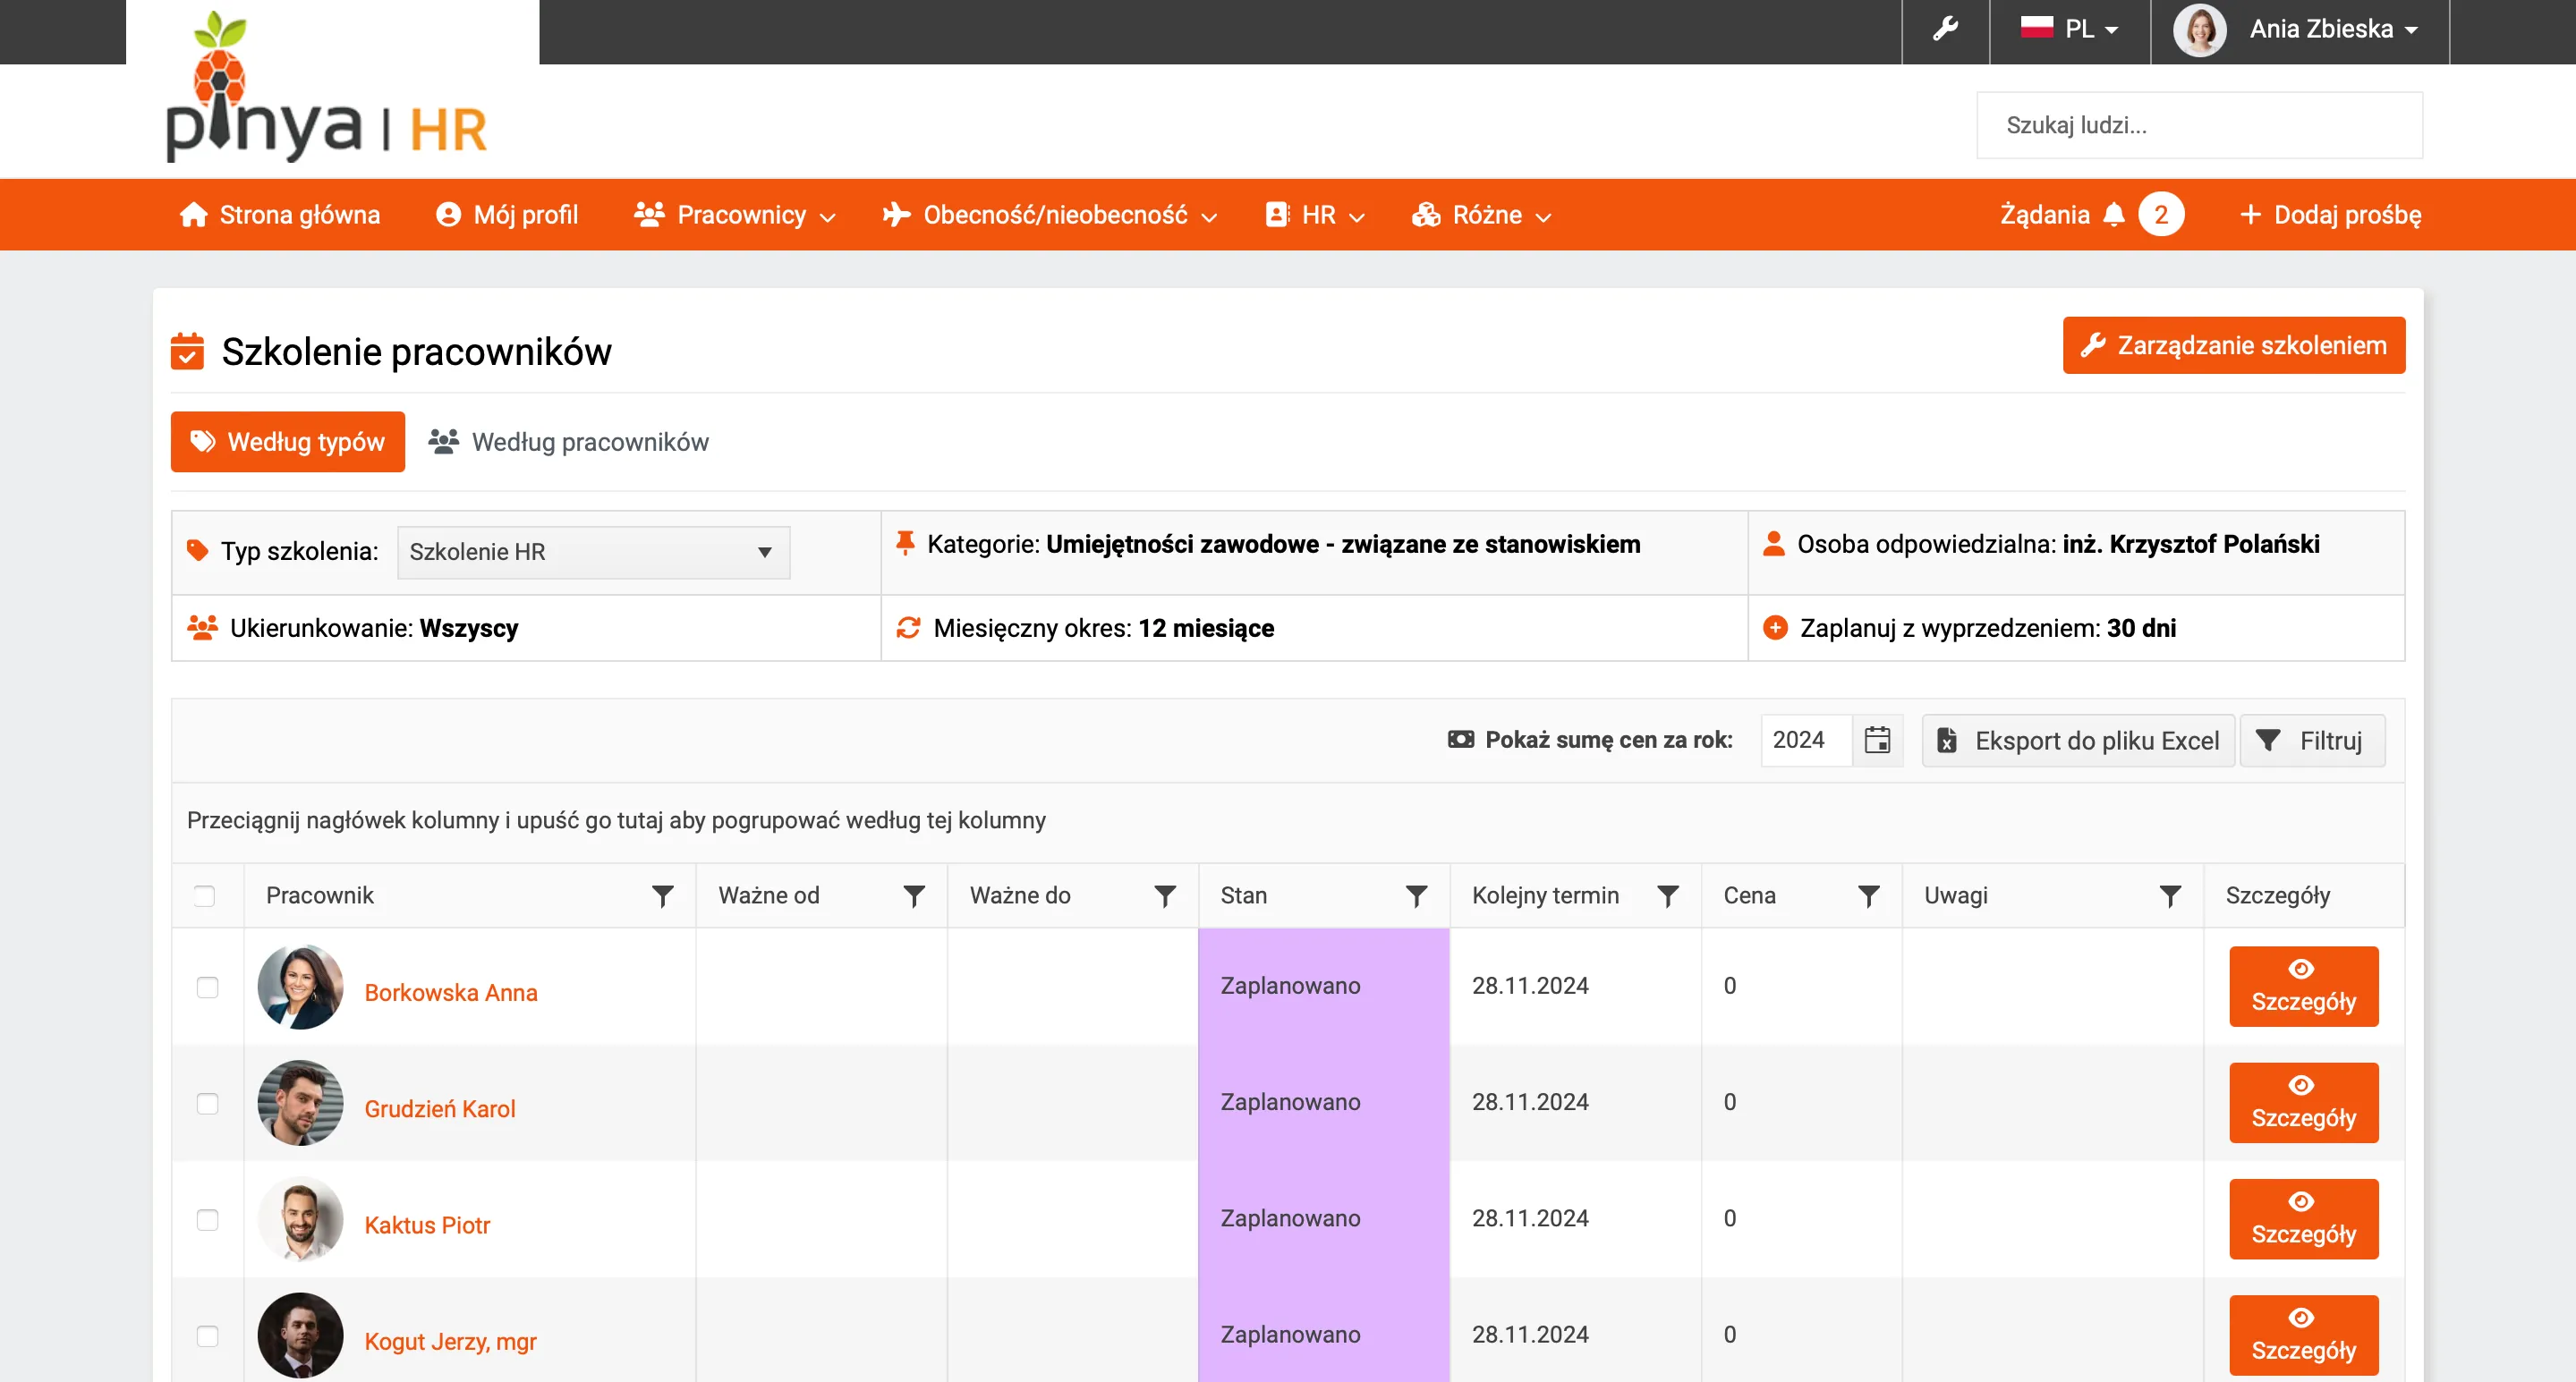2576x1382 pixels.
Task: Click the 2024 year input field
Action: (1806, 740)
